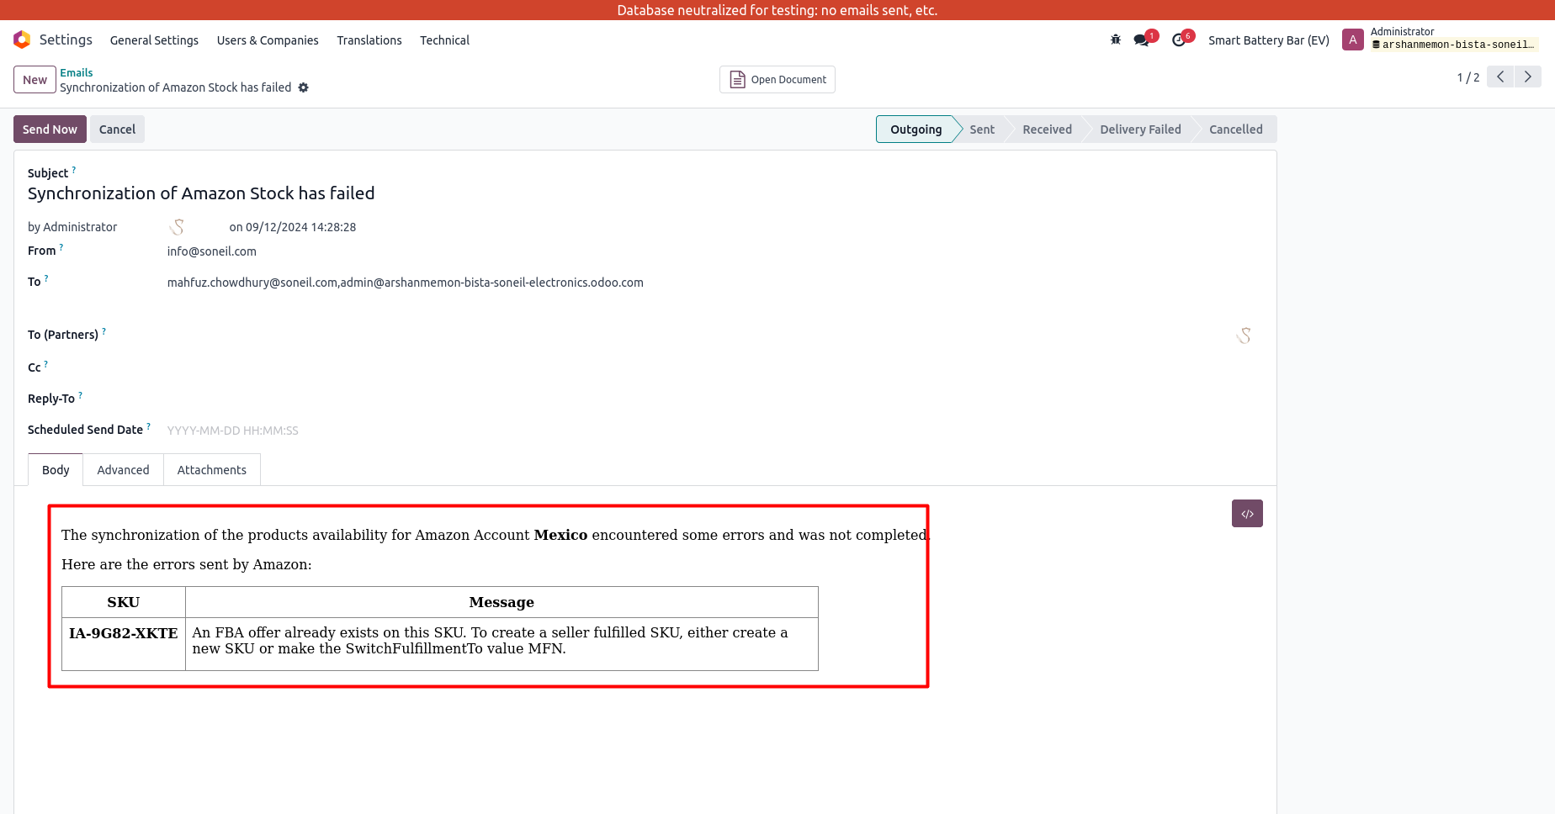Click the Settings app title
1555x814 pixels.
[x=66, y=40]
